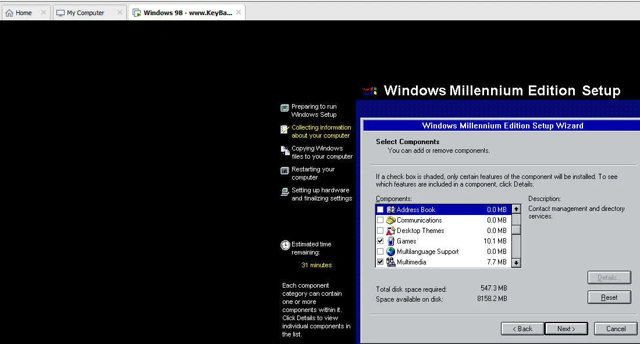This screenshot has width=640, height=344.
Task: Click the Setup Wizard title bar
Action: (x=502, y=126)
